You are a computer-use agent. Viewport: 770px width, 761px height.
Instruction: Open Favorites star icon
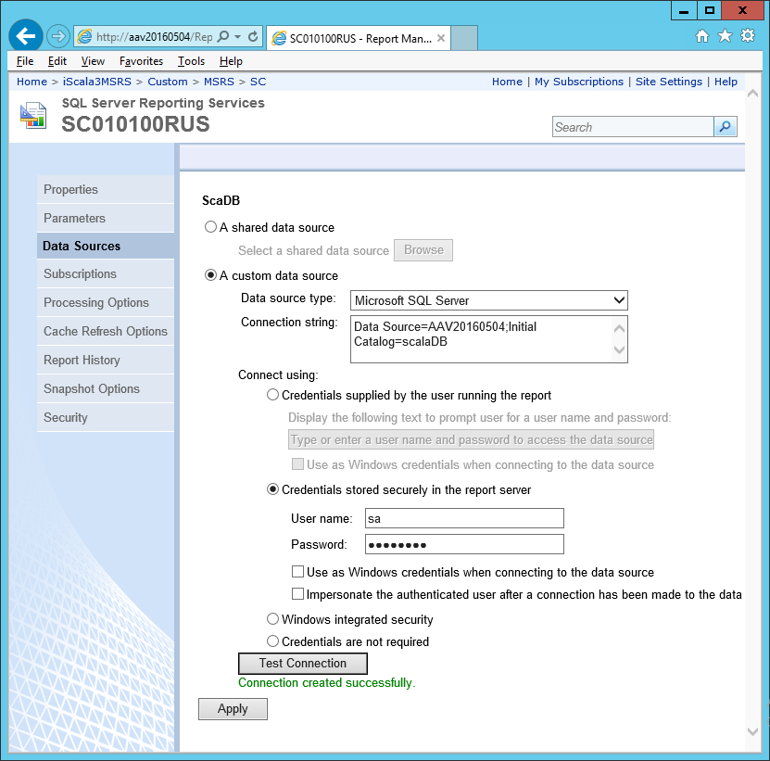point(725,36)
